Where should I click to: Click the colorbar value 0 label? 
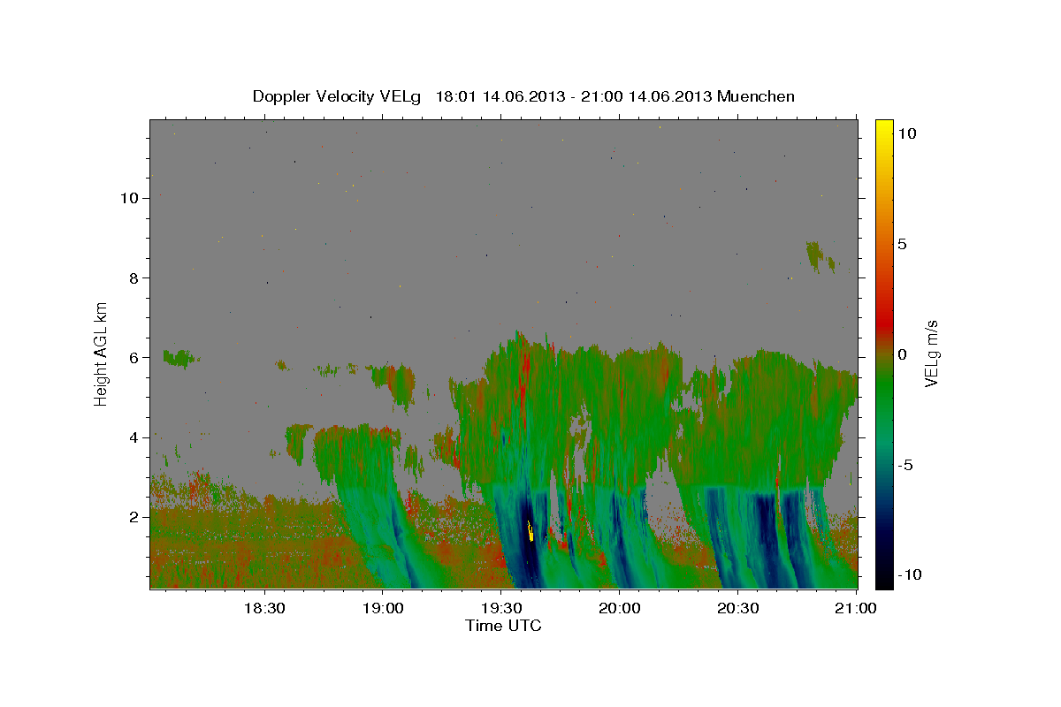902,354
